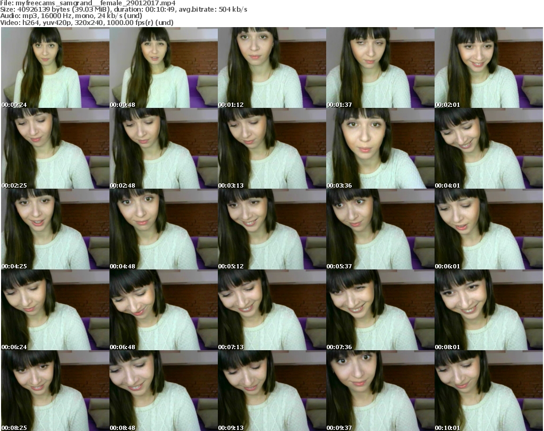Click the Size and duration info line
This screenshot has width=544, height=431.
pos(123,10)
